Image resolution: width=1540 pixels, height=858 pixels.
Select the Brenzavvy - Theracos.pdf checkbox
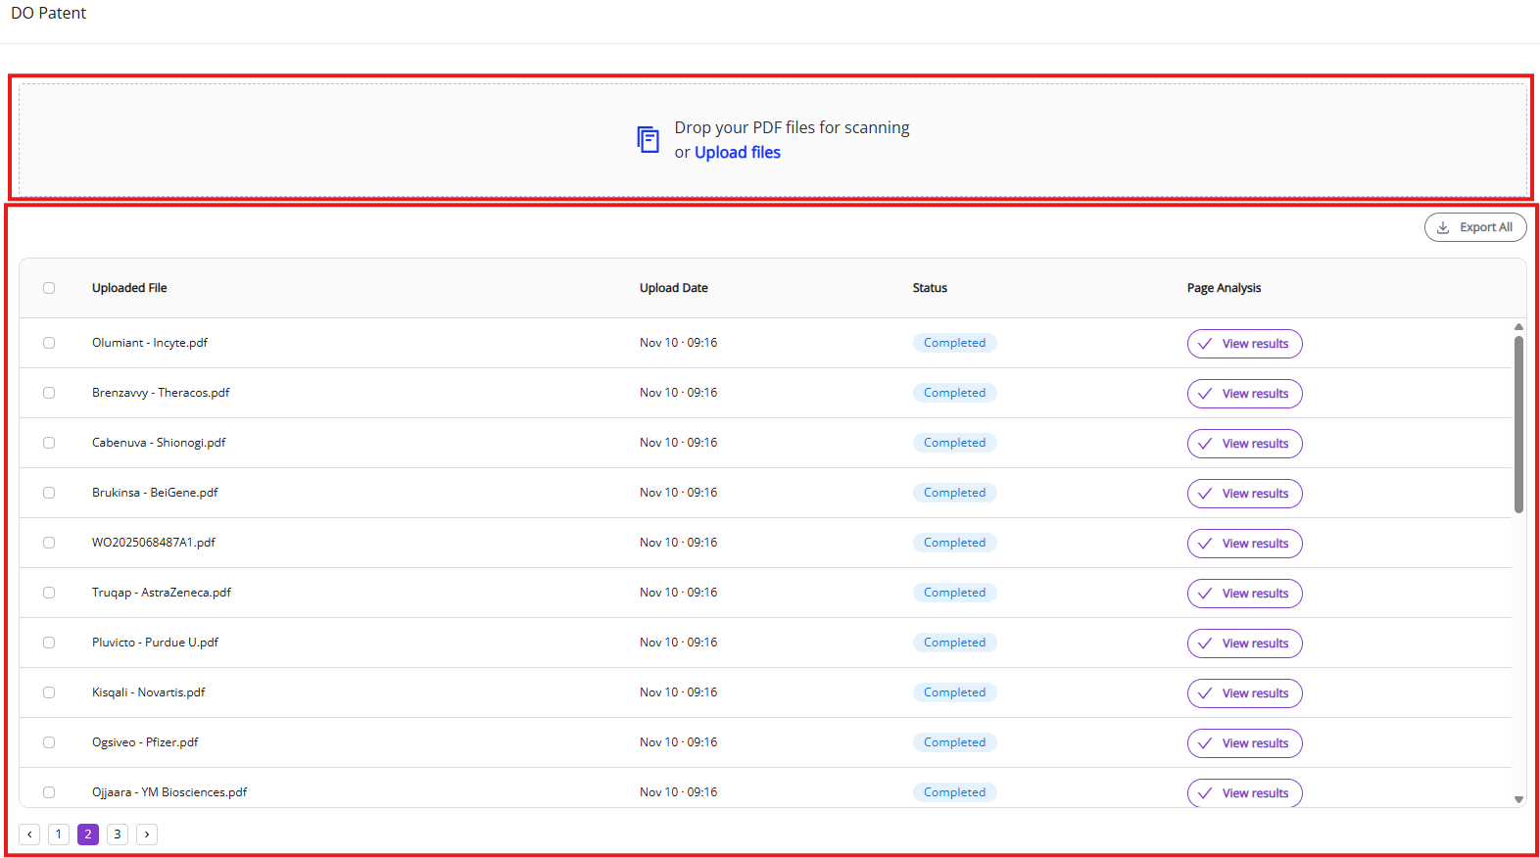pos(49,393)
